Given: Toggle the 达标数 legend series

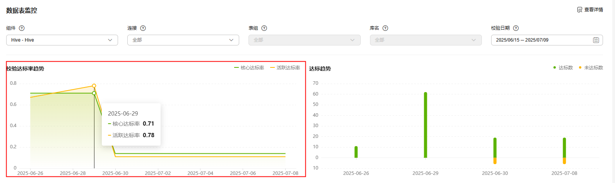Looking at the screenshot, I should [563, 68].
